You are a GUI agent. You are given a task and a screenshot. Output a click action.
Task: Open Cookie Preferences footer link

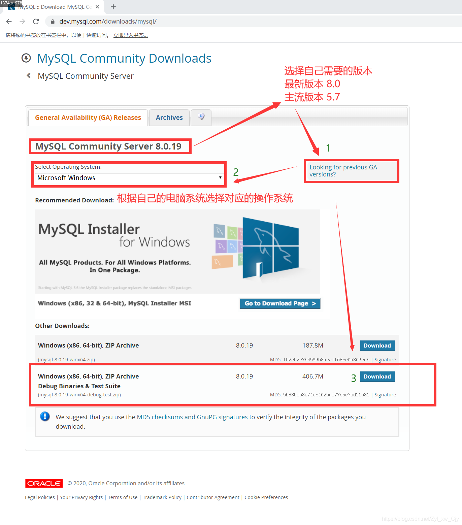click(266, 497)
